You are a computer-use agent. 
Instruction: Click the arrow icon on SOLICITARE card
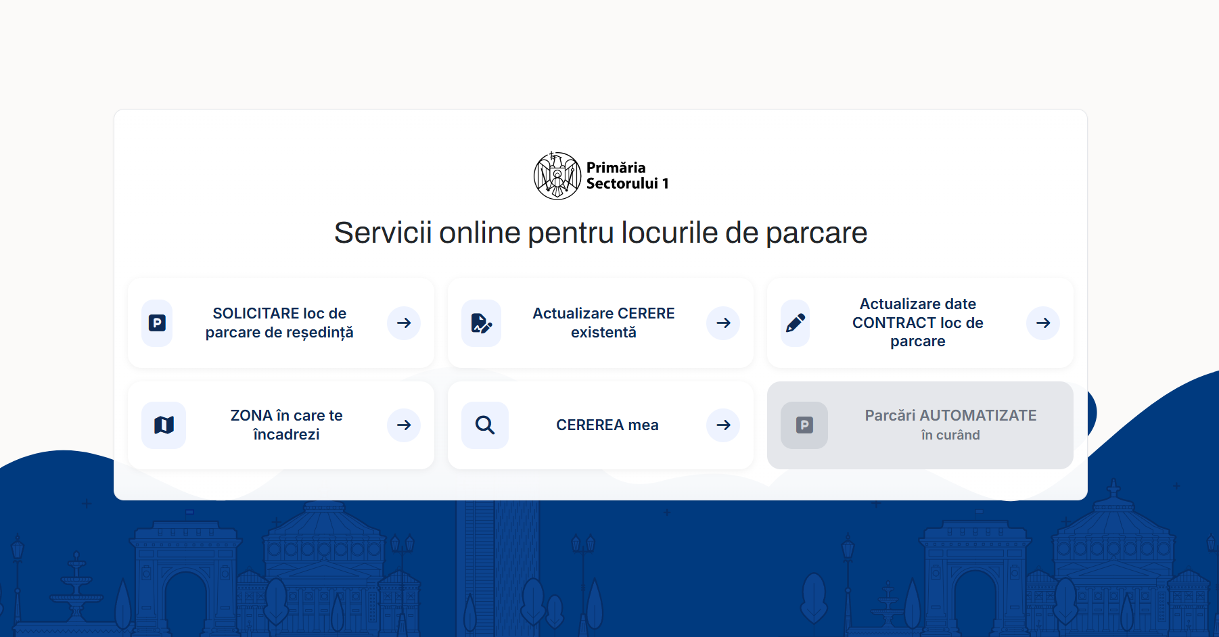[x=403, y=323]
